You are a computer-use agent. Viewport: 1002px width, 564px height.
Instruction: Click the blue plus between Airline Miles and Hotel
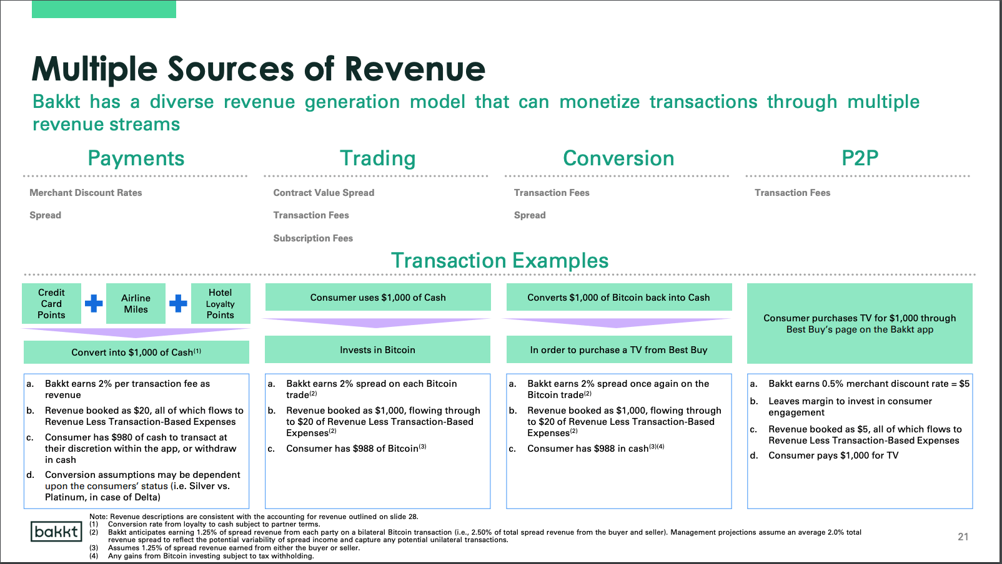click(178, 304)
